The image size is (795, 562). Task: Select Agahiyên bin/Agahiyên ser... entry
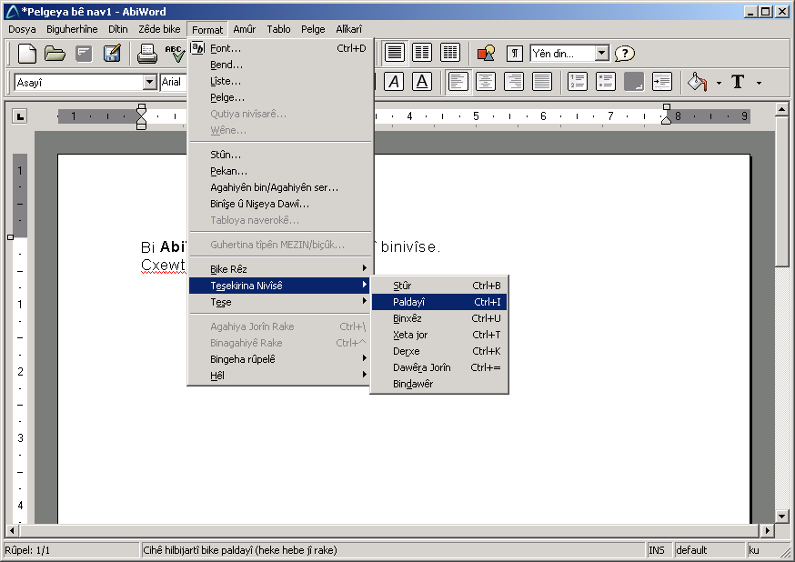point(280,187)
